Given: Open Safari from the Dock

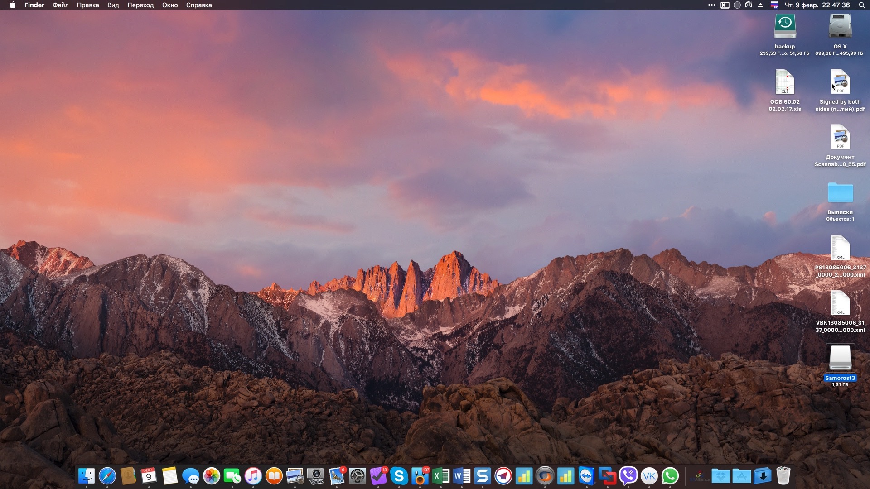Looking at the screenshot, I should point(107,476).
